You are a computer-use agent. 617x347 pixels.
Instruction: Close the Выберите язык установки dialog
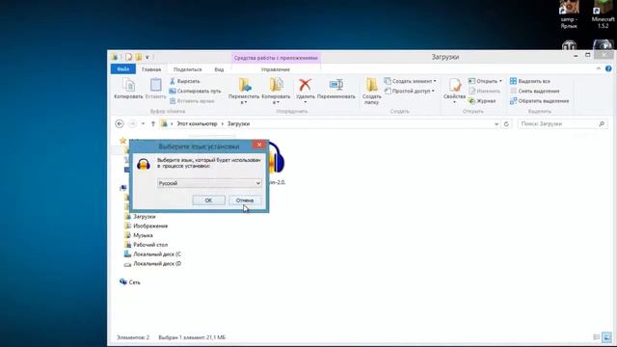pyautogui.click(x=259, y=145)
